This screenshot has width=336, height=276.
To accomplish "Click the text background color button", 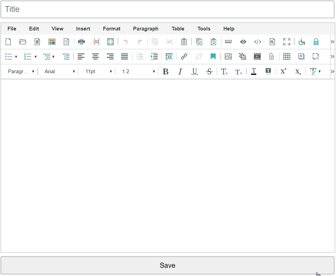I will click(268, 71).
